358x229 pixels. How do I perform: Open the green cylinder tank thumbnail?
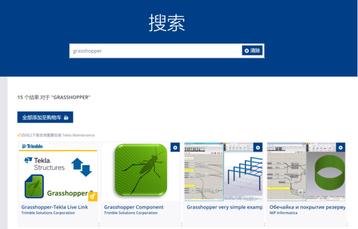click(306, 171)
